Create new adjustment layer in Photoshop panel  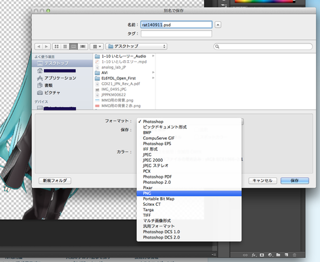click(x=270, y=255)
